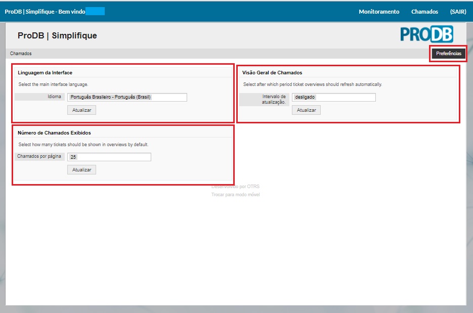
Task: Click the 'Select how many tickets' description text
Action: click(83, 145)
